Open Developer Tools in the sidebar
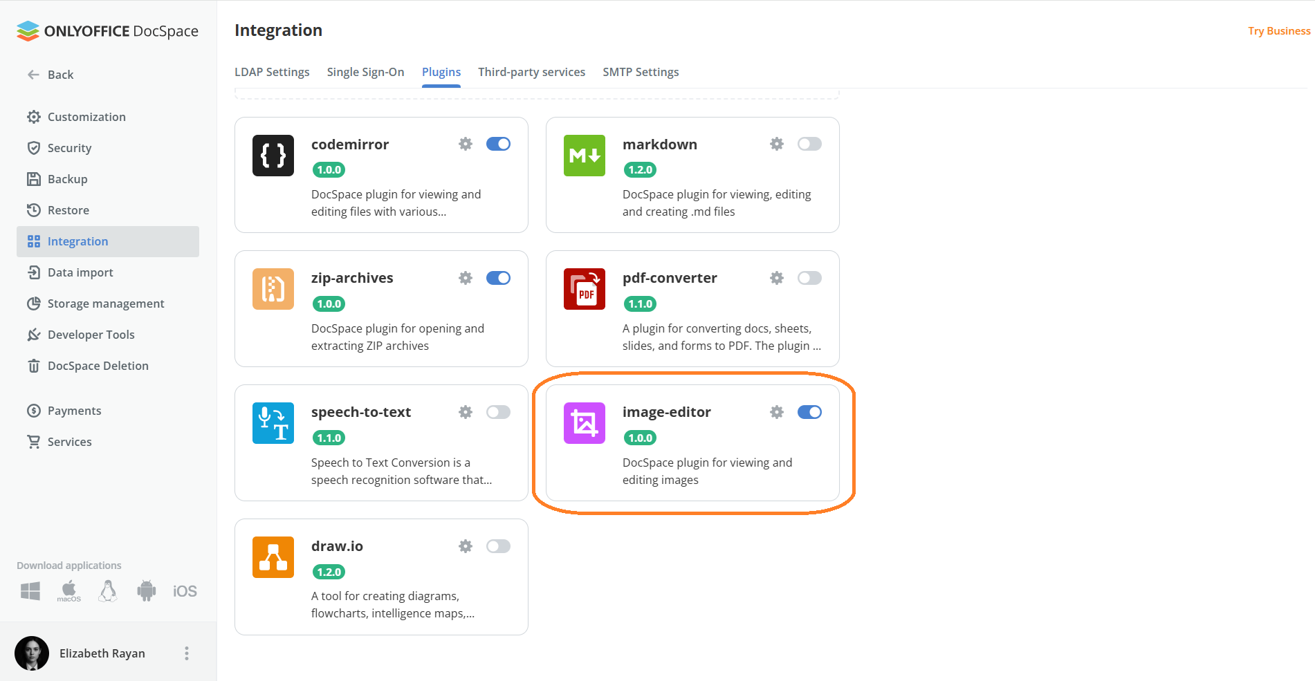This screenshot has height=681, width=1315. coord(91,335)
